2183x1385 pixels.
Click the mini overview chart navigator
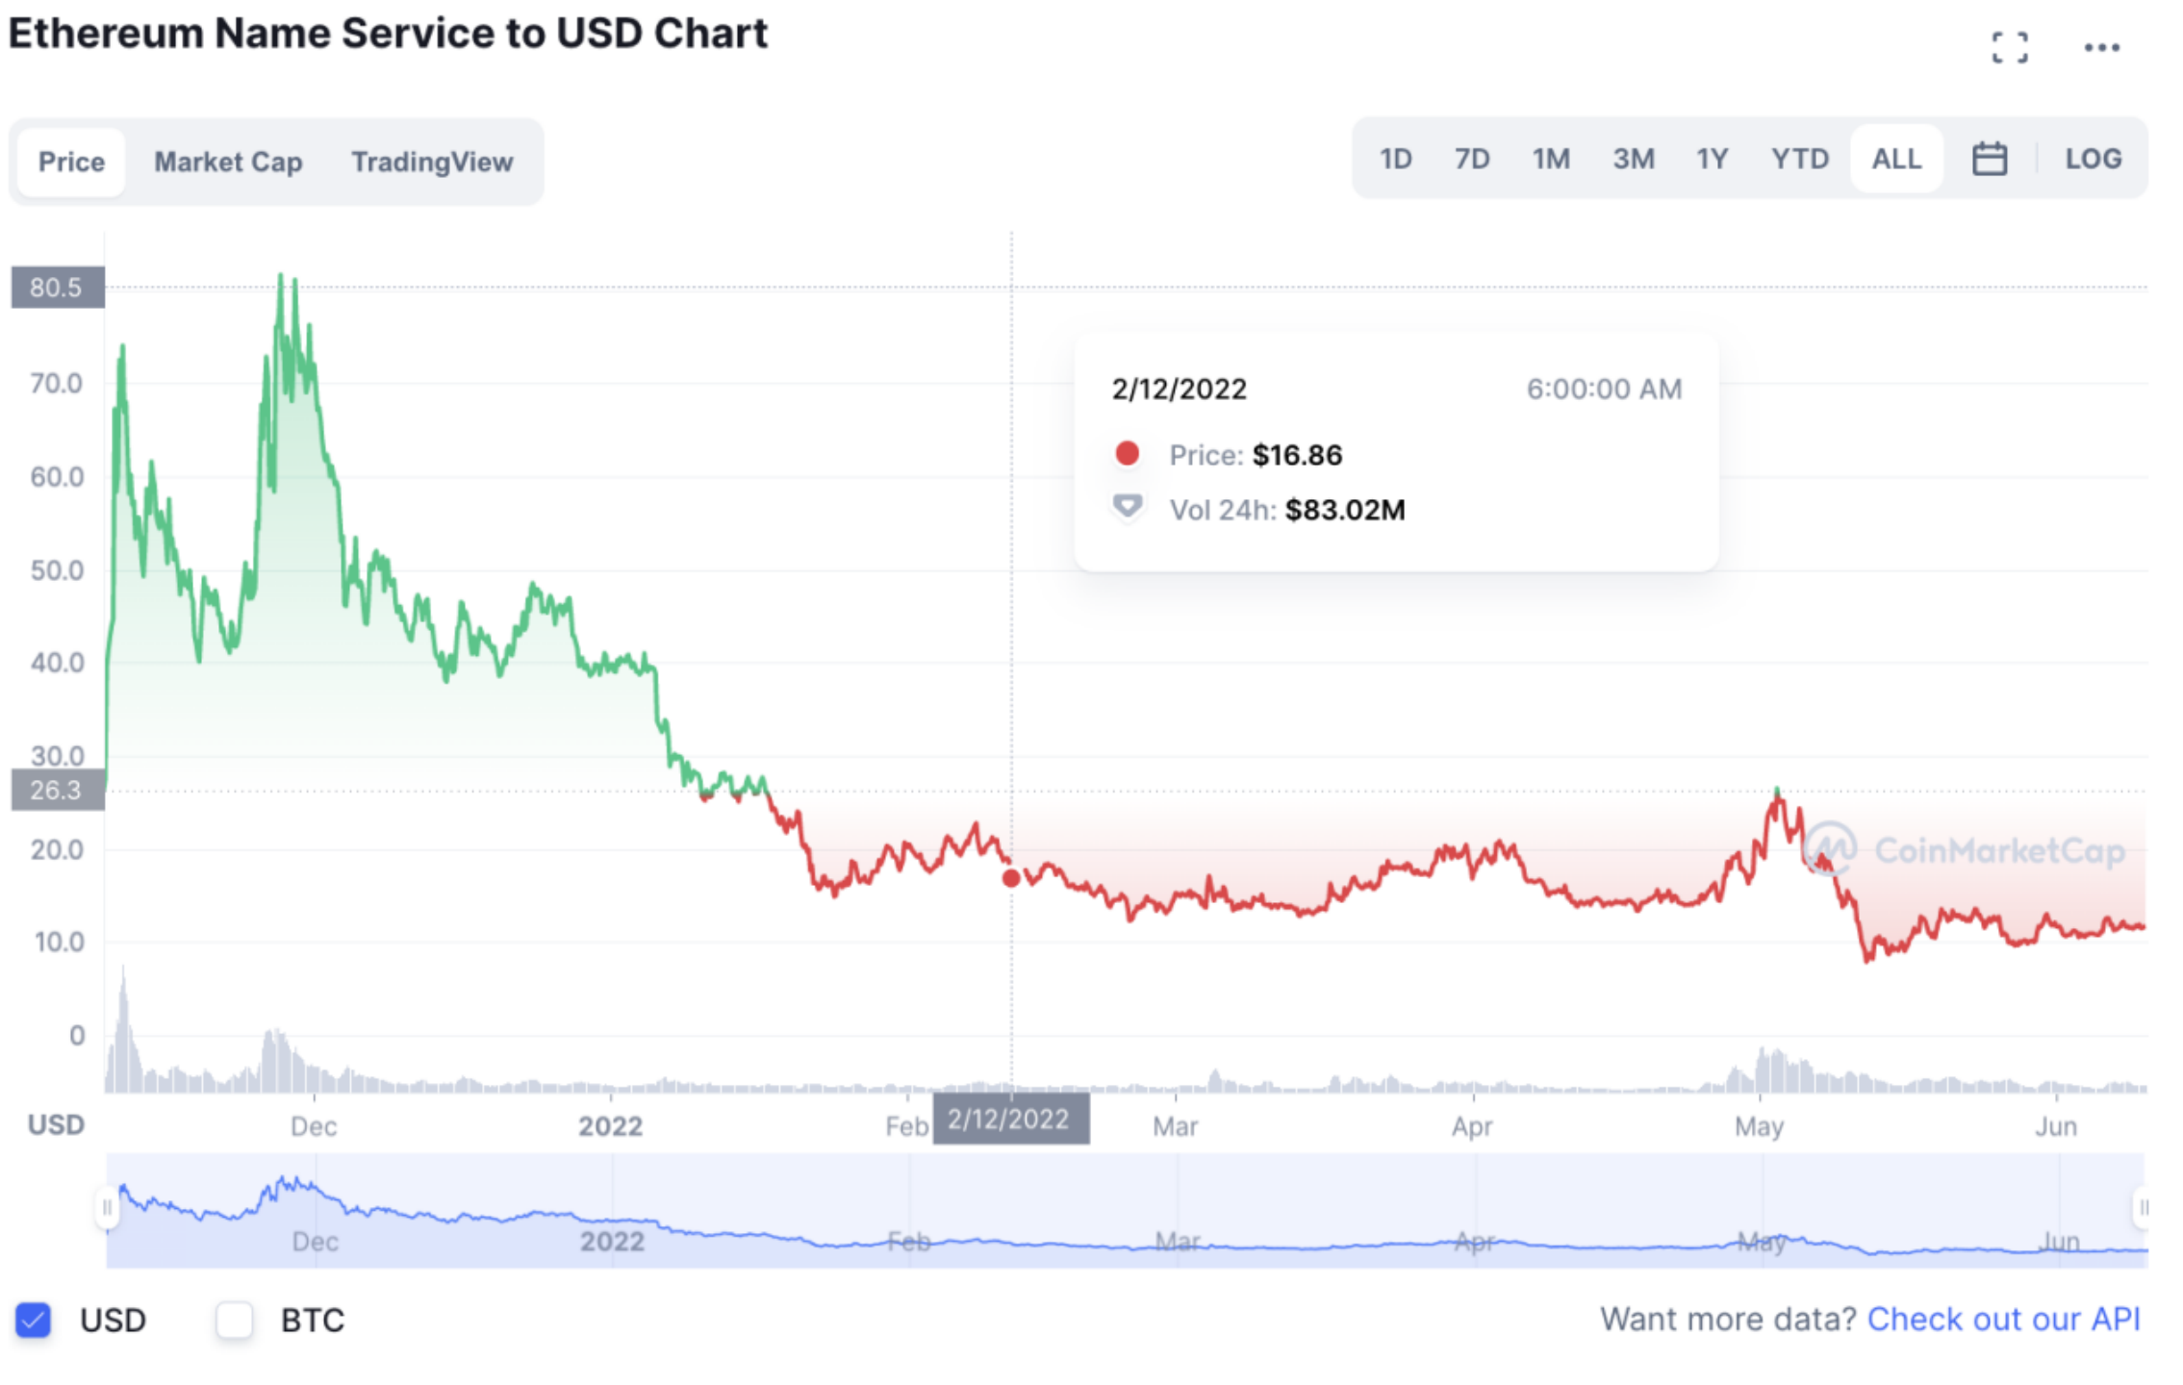pyautogui.click(x=1126, y=1209)
